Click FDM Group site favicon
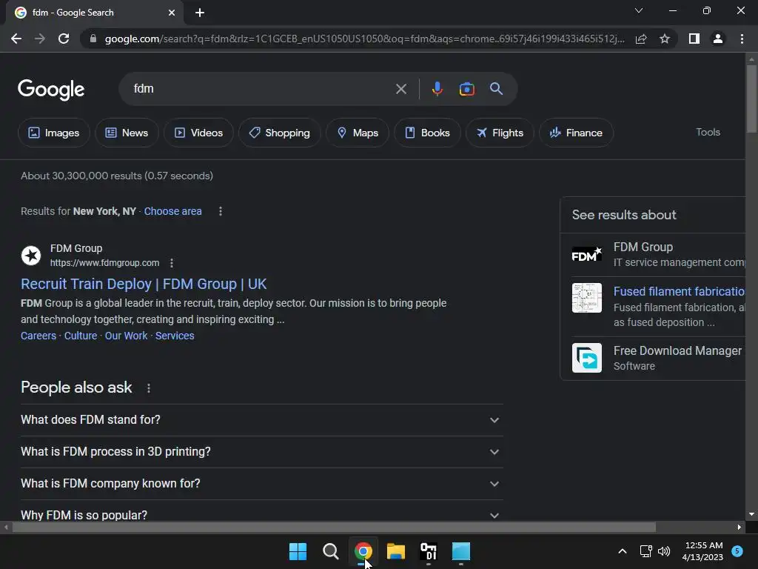 click(x=31, y=256)
